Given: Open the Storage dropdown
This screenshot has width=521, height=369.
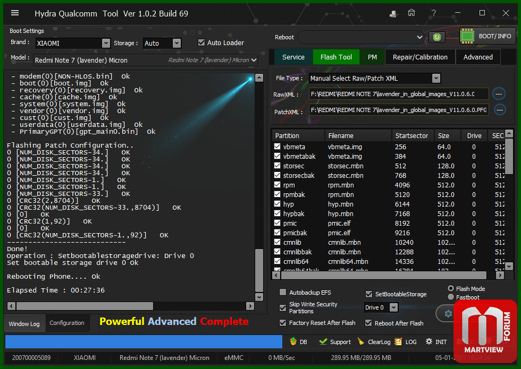Looking at the screenshot, I should tap(177, 43).
